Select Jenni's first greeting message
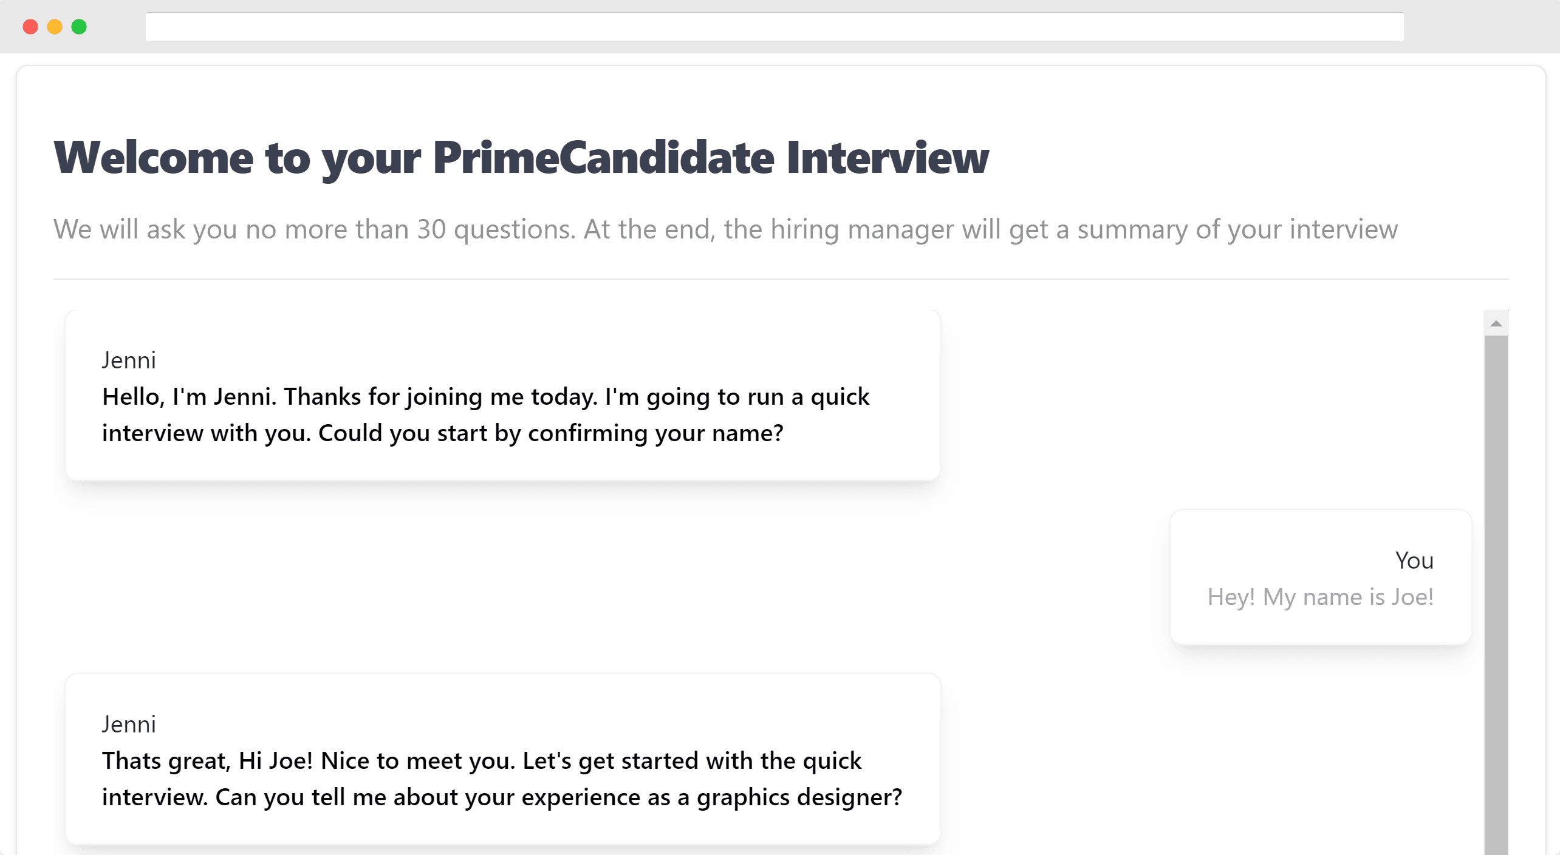The width and height of the screenshot is (1560, 855). click(x=503, y=396)
